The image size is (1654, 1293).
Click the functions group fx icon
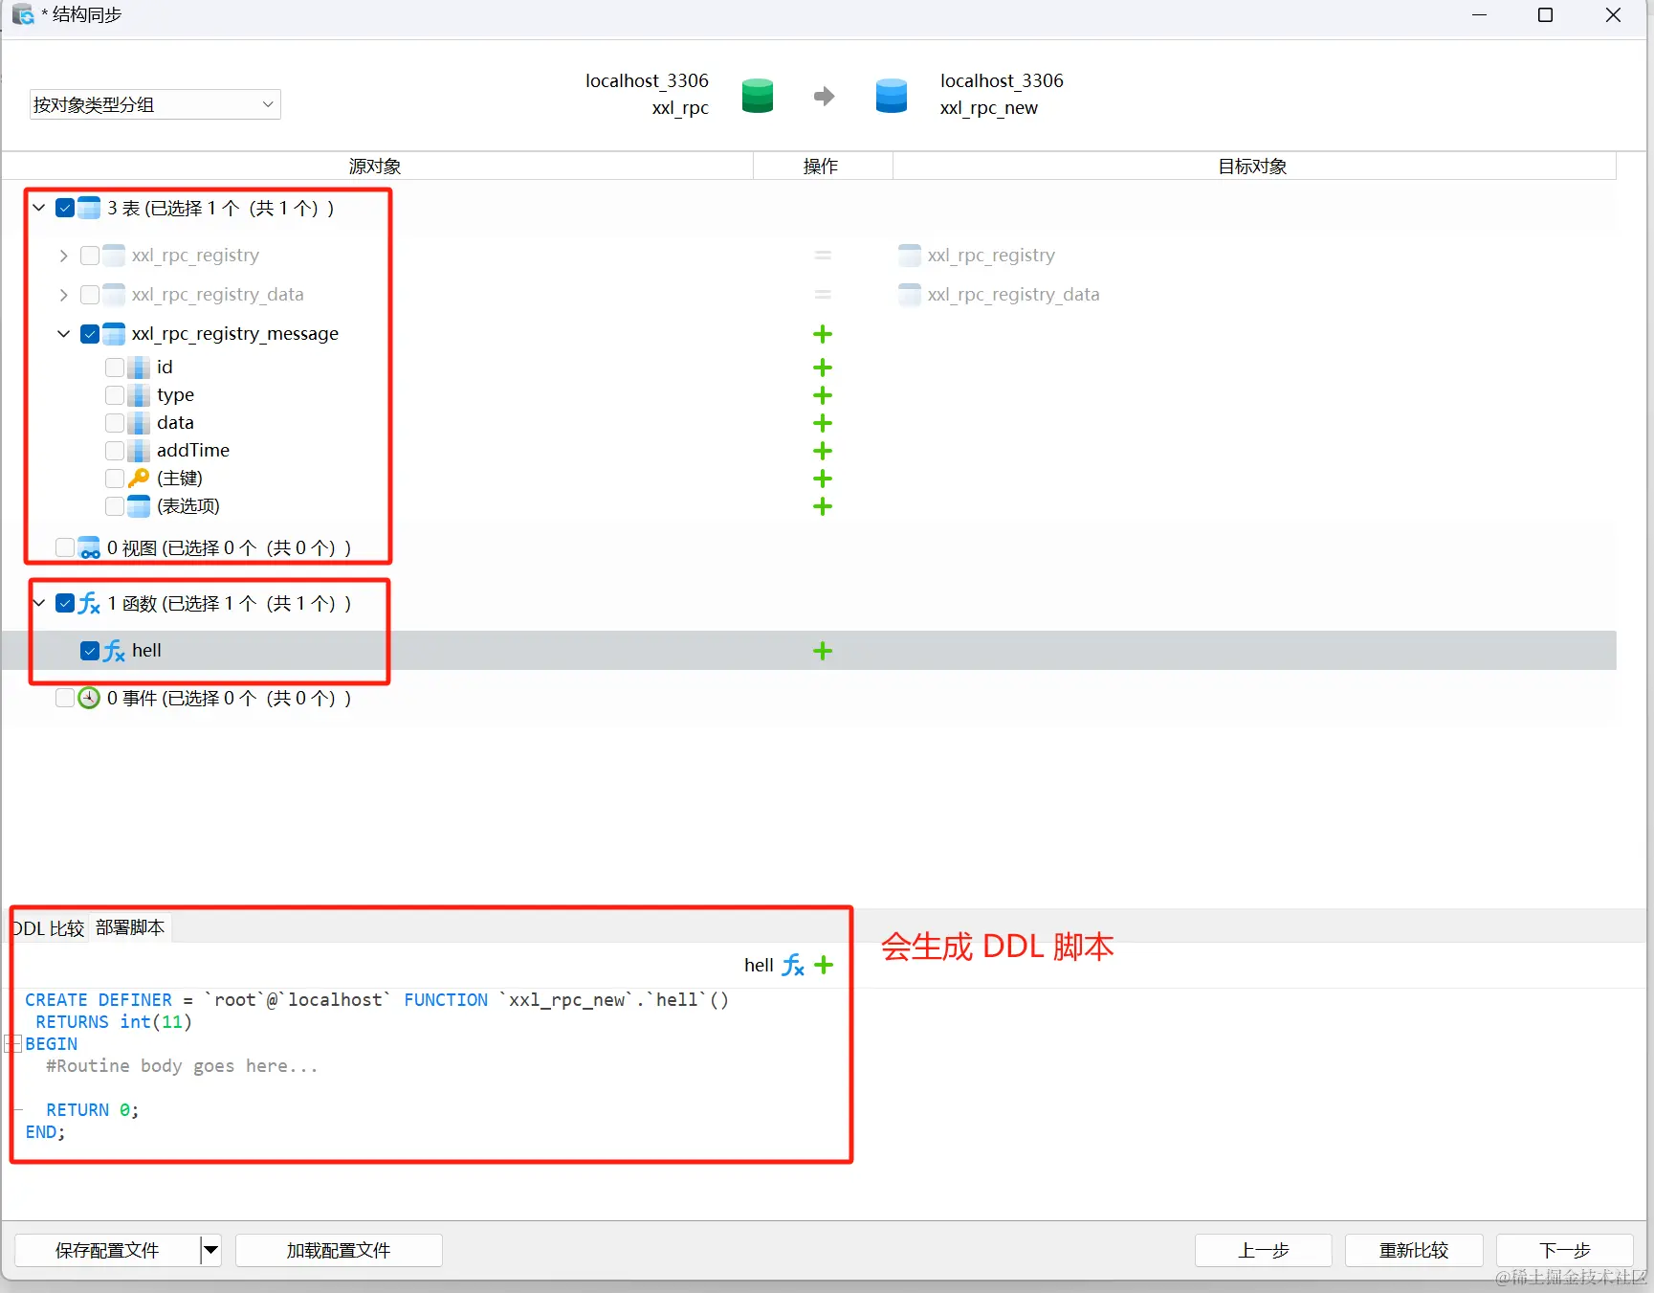point(89,603)
